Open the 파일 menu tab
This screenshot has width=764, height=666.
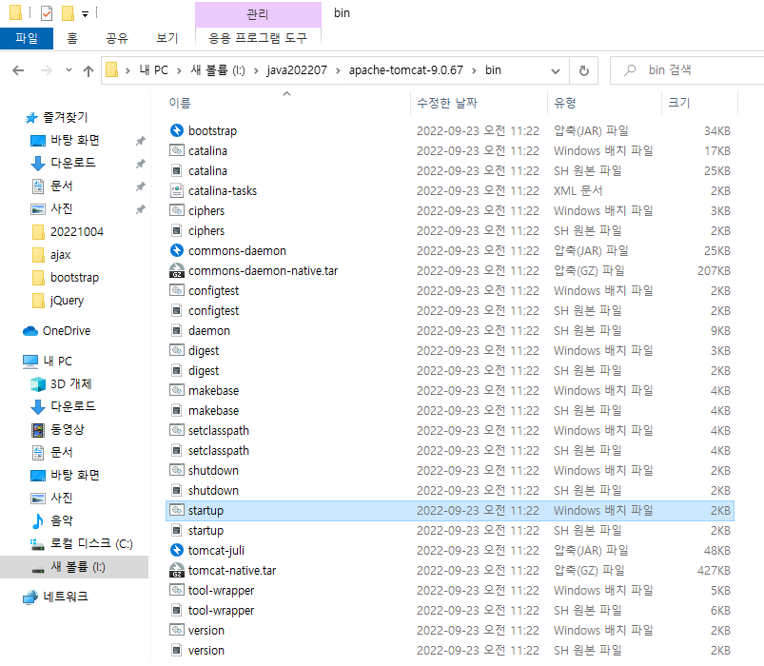[x=27, y=38]
